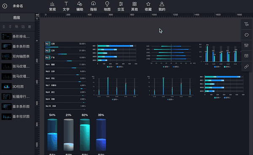This screenshot has width=253, height=155.
Task: Open the sliders settings icon
Action: click(246, 45)
